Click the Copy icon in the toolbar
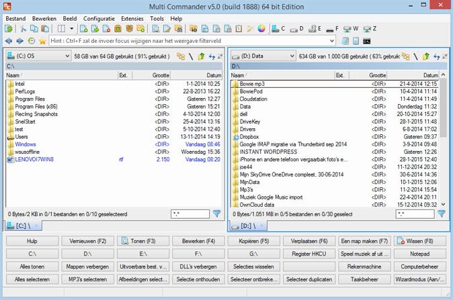Viewport: 453px width, 300px height. coord(34,29)
